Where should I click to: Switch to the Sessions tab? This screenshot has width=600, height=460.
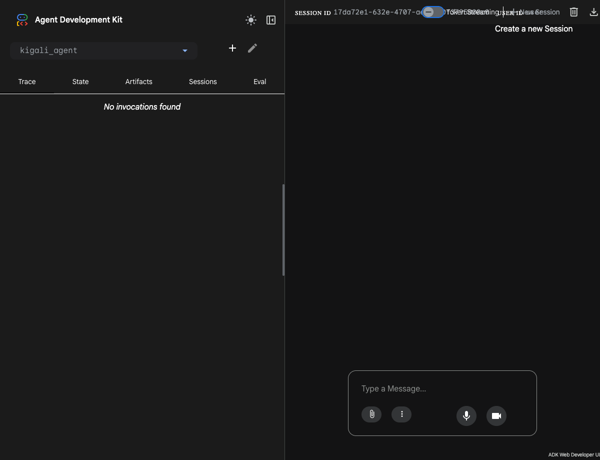tap(203, 82)
